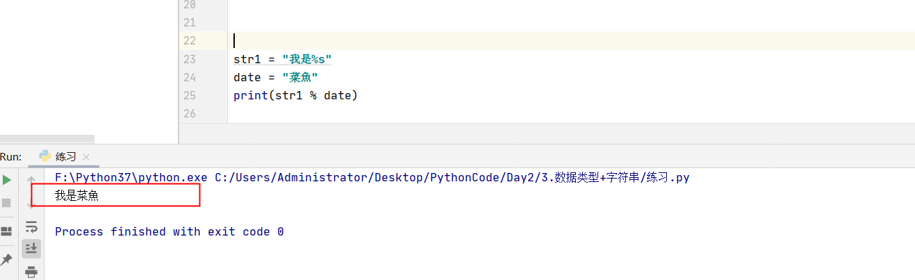Toggle Soft-Wrap for console output
This screenshot has width=915, height=280.
(31, 227)
